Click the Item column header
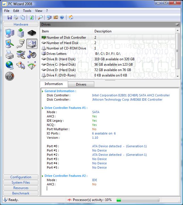The image size is (183, 205). tap(66, 31)
